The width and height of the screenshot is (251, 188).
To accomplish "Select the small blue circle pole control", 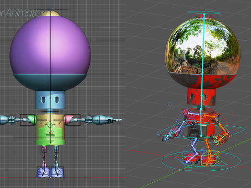I will (x=169, y=104).
